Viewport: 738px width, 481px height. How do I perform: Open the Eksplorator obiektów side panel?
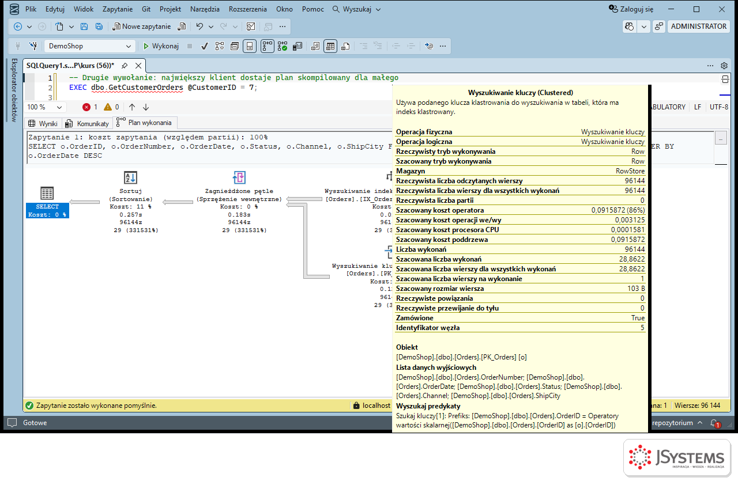14,90
